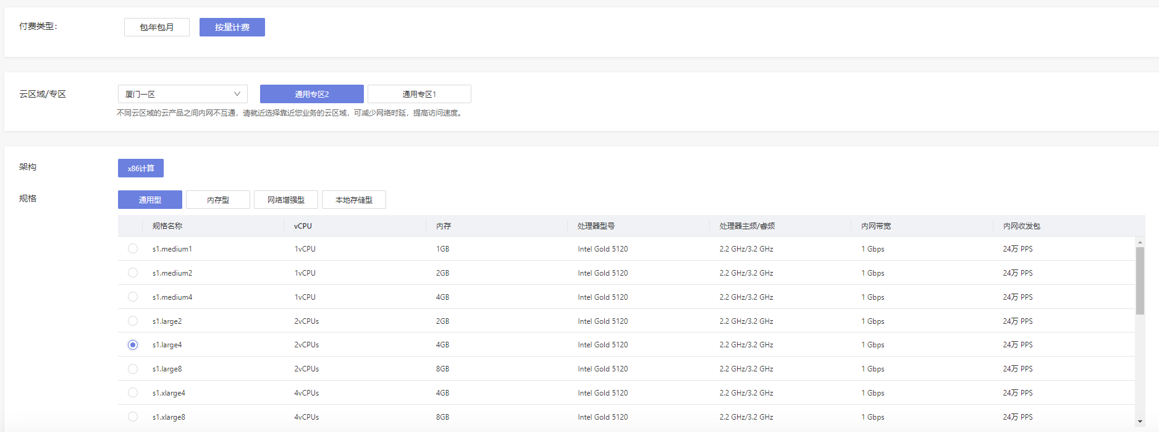1159x432 pixels.
Task: Select the 通用专区2 zone
Action: (311, 94)
